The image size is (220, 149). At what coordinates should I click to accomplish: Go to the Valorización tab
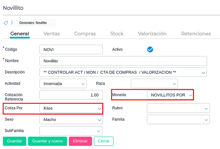coord(152,34)
